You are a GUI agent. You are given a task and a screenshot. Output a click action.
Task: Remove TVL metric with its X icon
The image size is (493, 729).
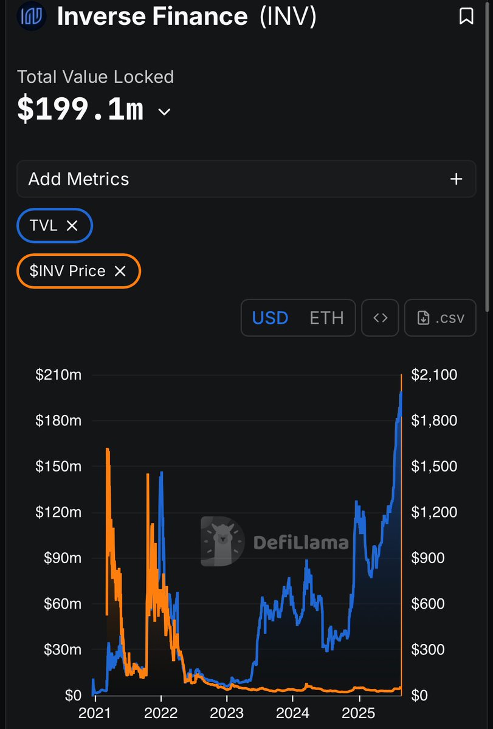click(72, 225)
